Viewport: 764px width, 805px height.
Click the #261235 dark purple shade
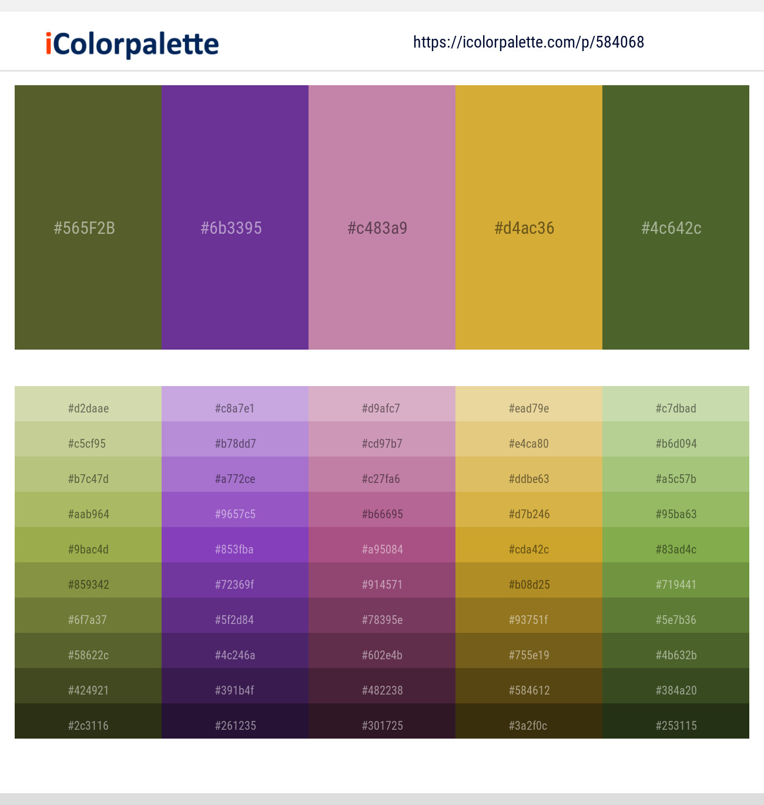tap(234, 725)
